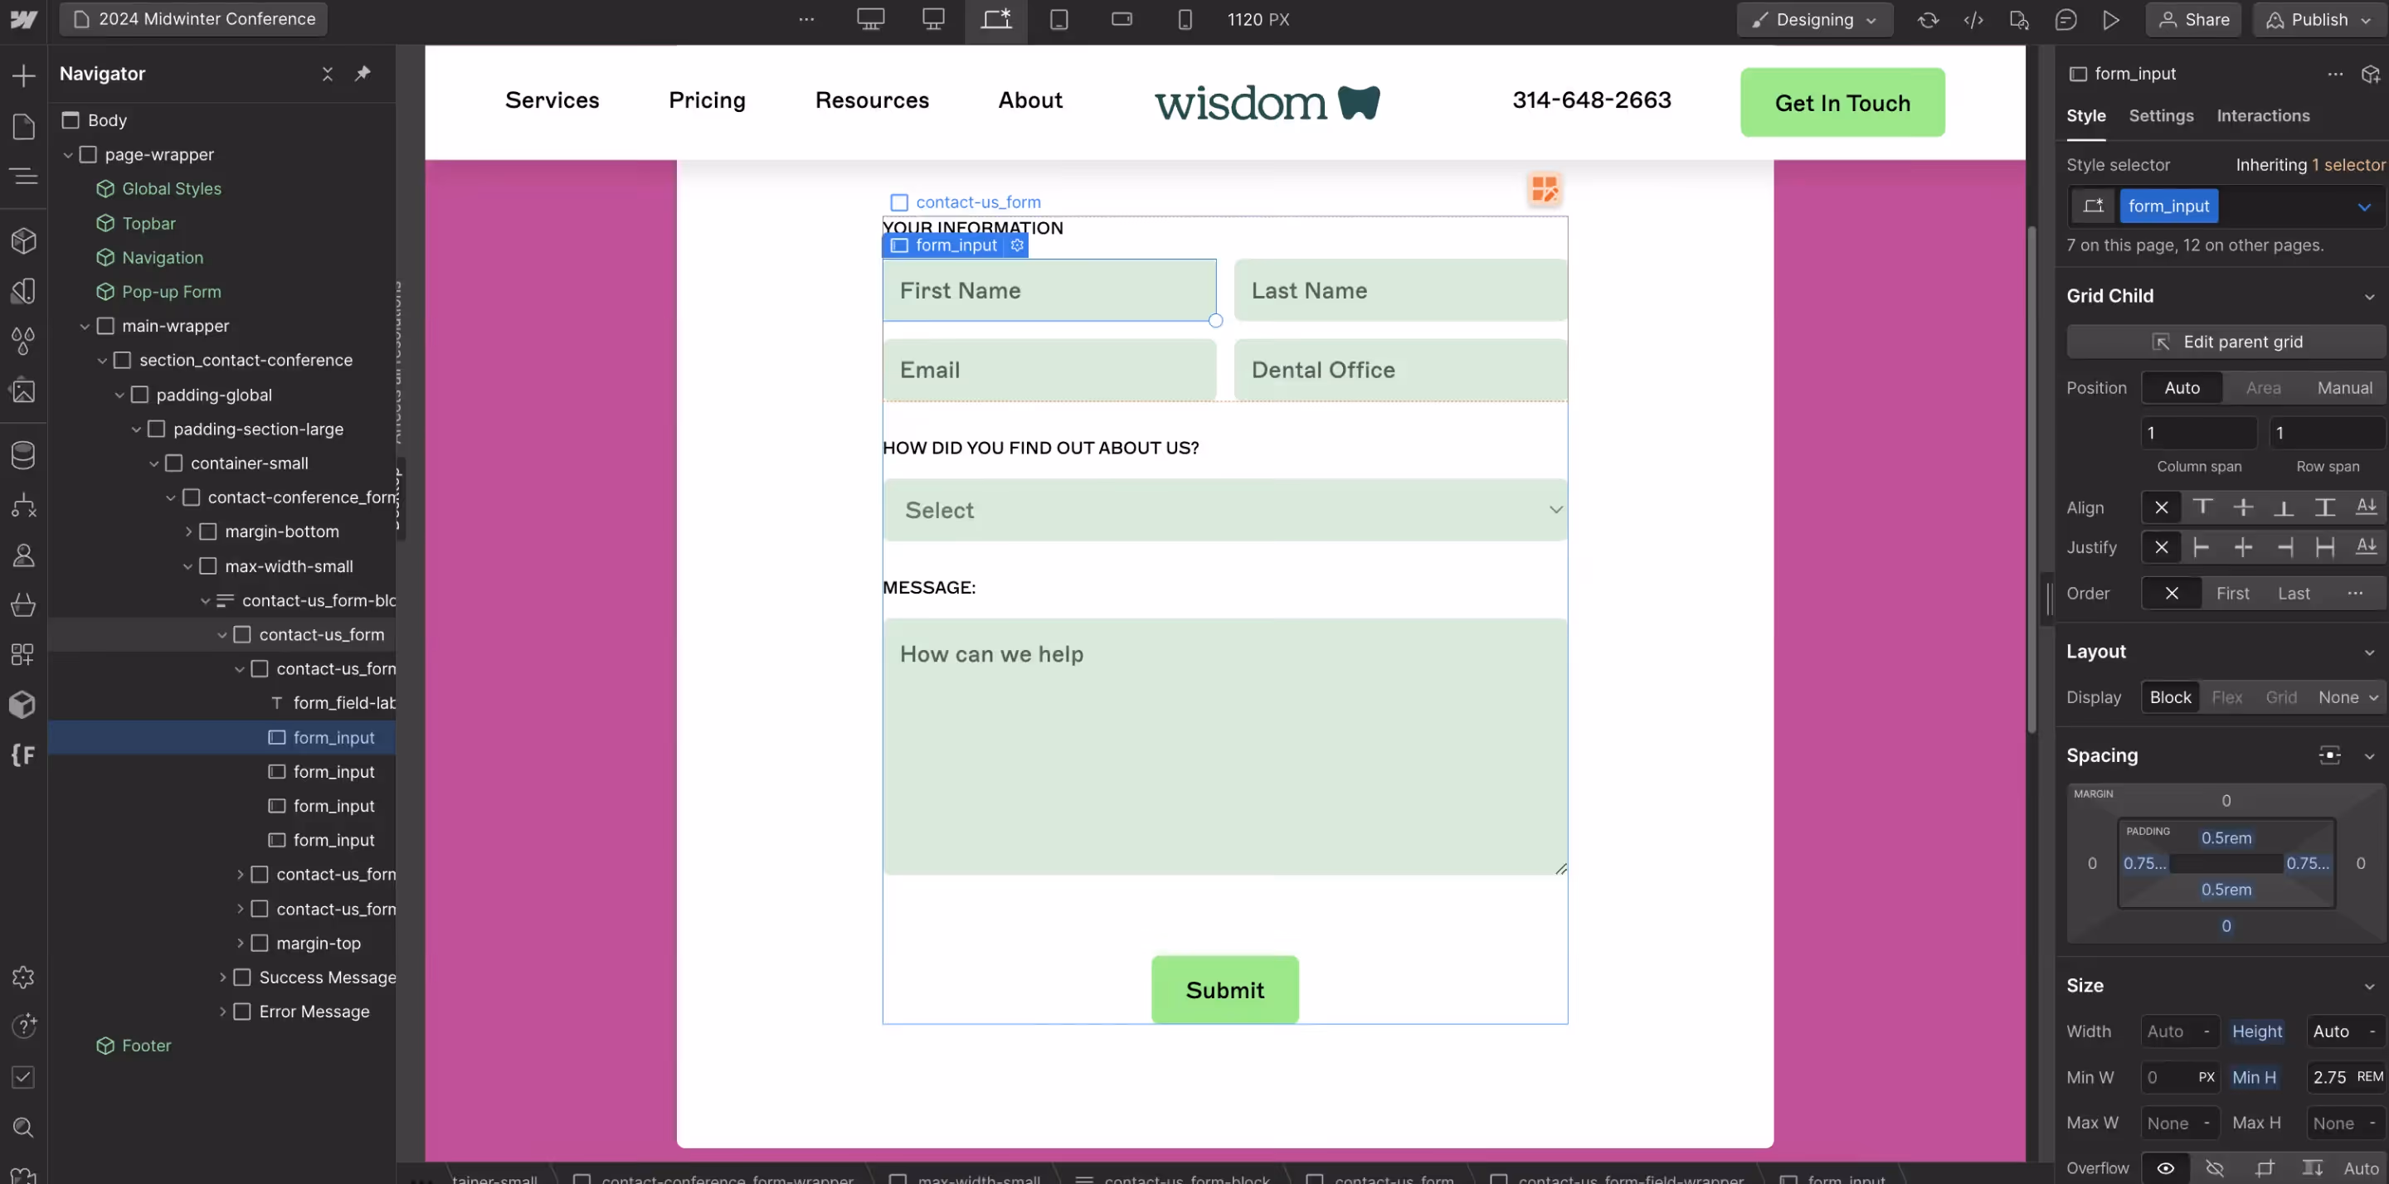The height and width of the screenshot is (1184, 2389).
Task: Open the Pages panel
Action: click(23, 126)
